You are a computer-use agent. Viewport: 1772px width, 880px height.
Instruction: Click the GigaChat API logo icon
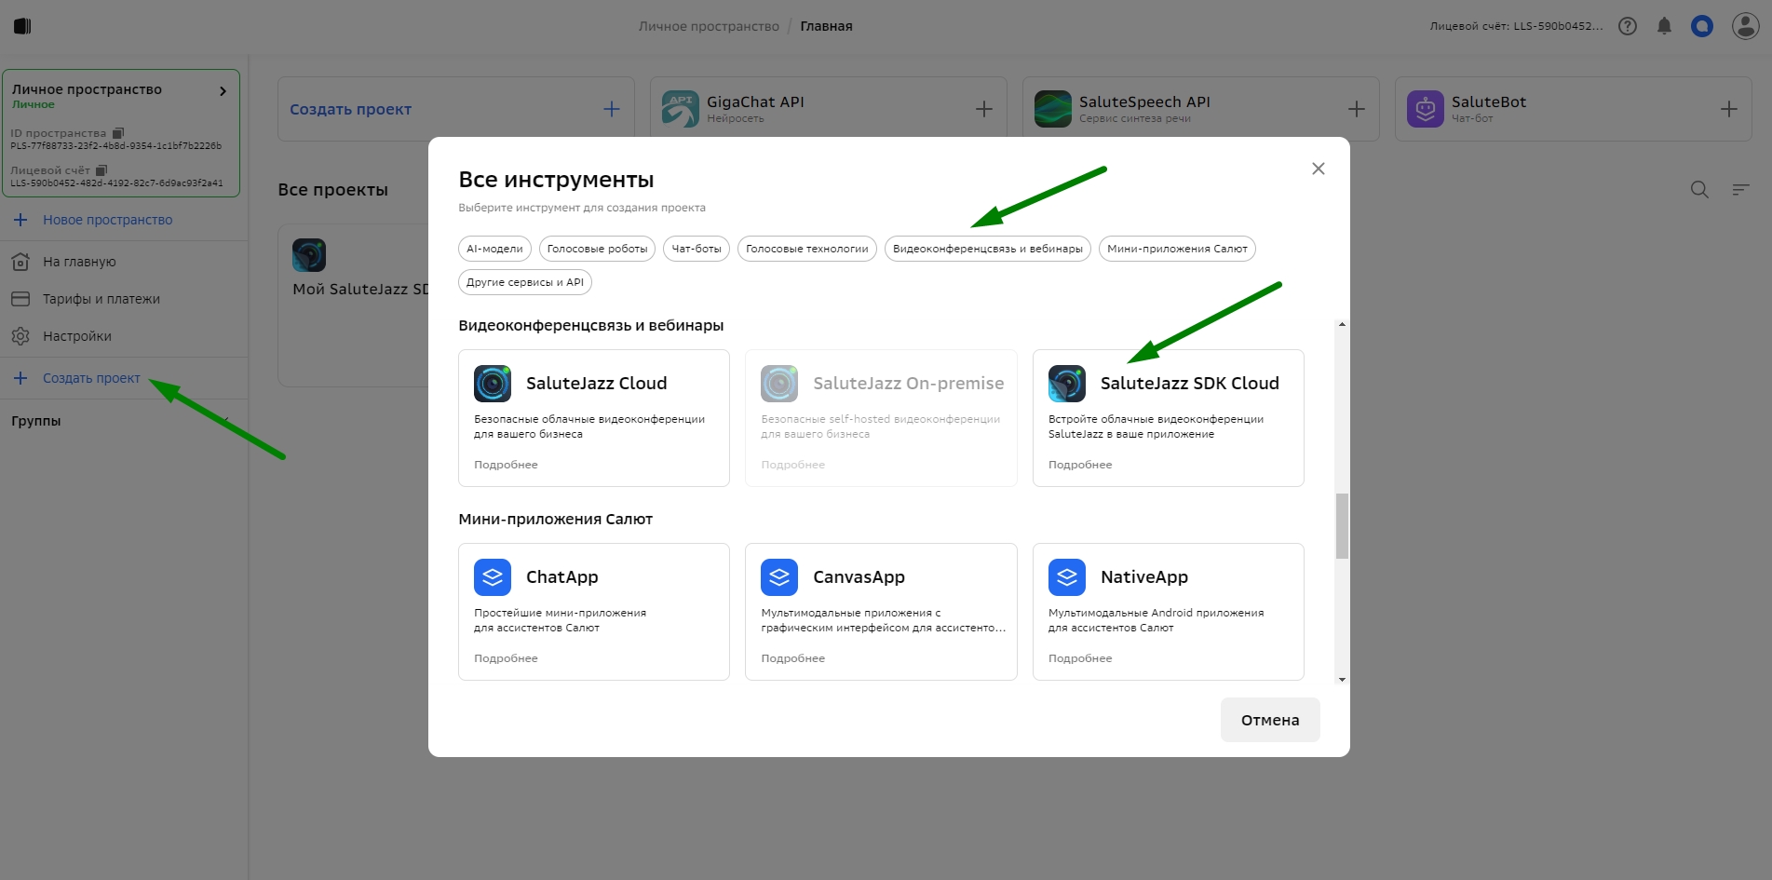point(680,109)
